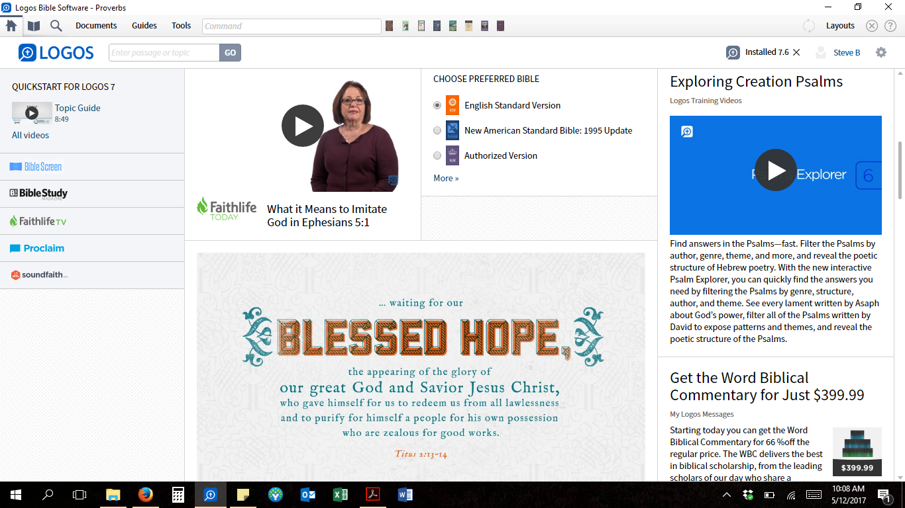Expand the More preferred Bible options
905x508 pixels.
coord(445,177)
